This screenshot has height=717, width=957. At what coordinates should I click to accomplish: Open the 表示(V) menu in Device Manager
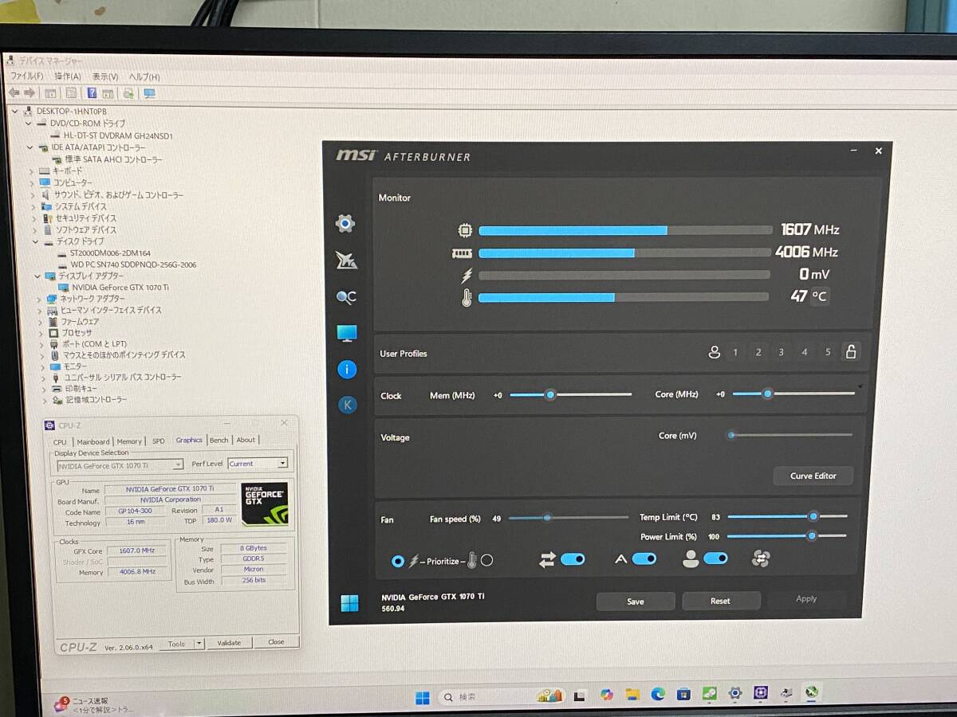point(104,76)
